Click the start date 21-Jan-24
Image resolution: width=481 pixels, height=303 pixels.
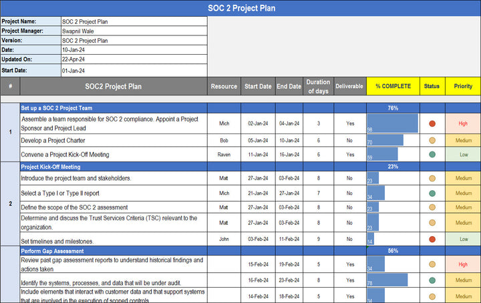pos(258,193)
